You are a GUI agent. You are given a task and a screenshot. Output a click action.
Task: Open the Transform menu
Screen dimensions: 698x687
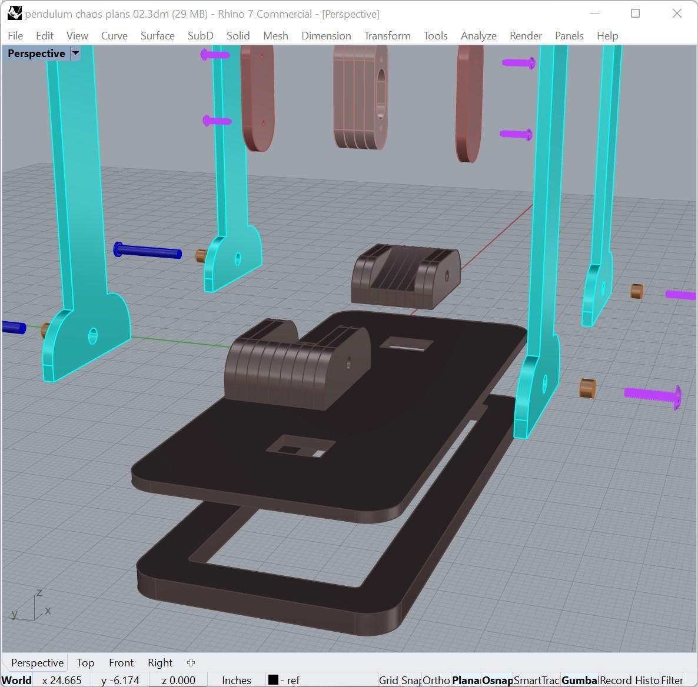tap(387, 36)
